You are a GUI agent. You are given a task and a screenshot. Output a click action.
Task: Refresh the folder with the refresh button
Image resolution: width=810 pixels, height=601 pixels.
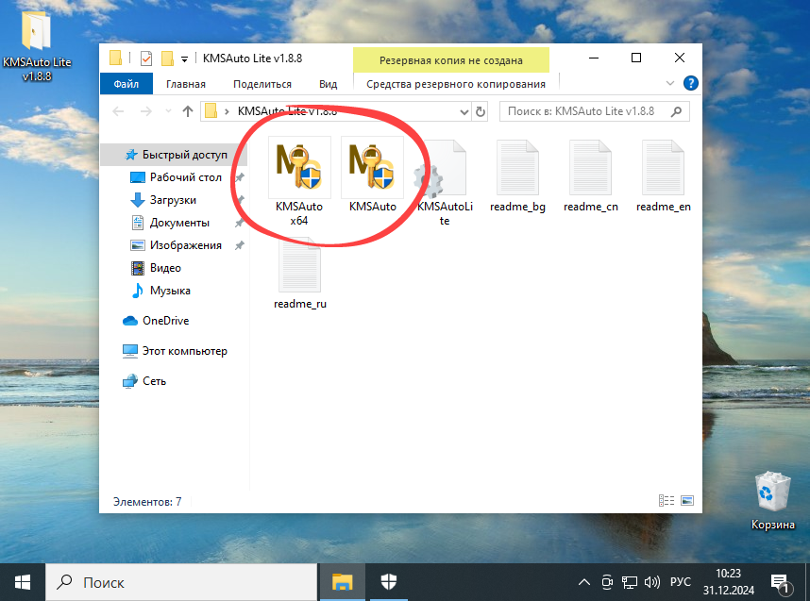tap(480, 111)
